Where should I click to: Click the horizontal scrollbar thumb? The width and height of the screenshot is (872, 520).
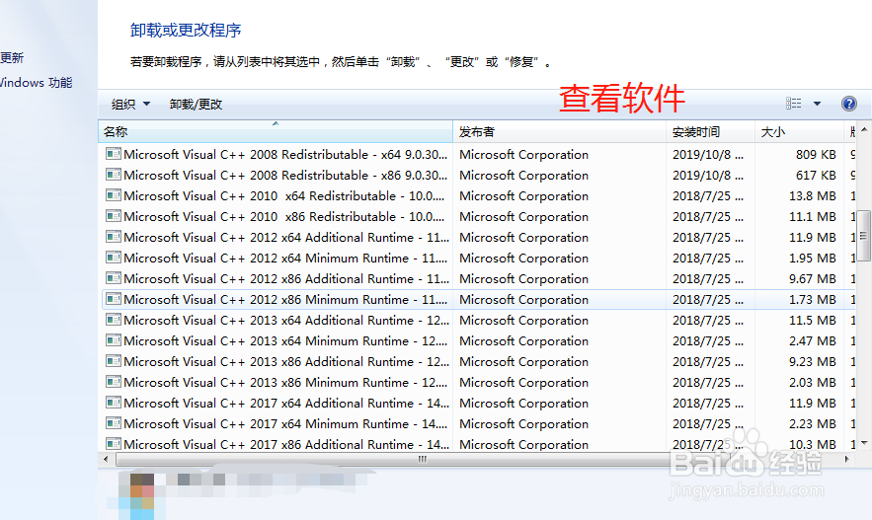click(423, 459)
